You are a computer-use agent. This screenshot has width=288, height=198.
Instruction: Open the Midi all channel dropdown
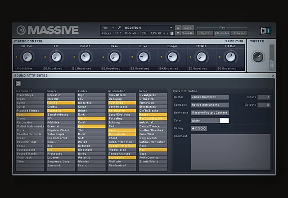(132, 33)
